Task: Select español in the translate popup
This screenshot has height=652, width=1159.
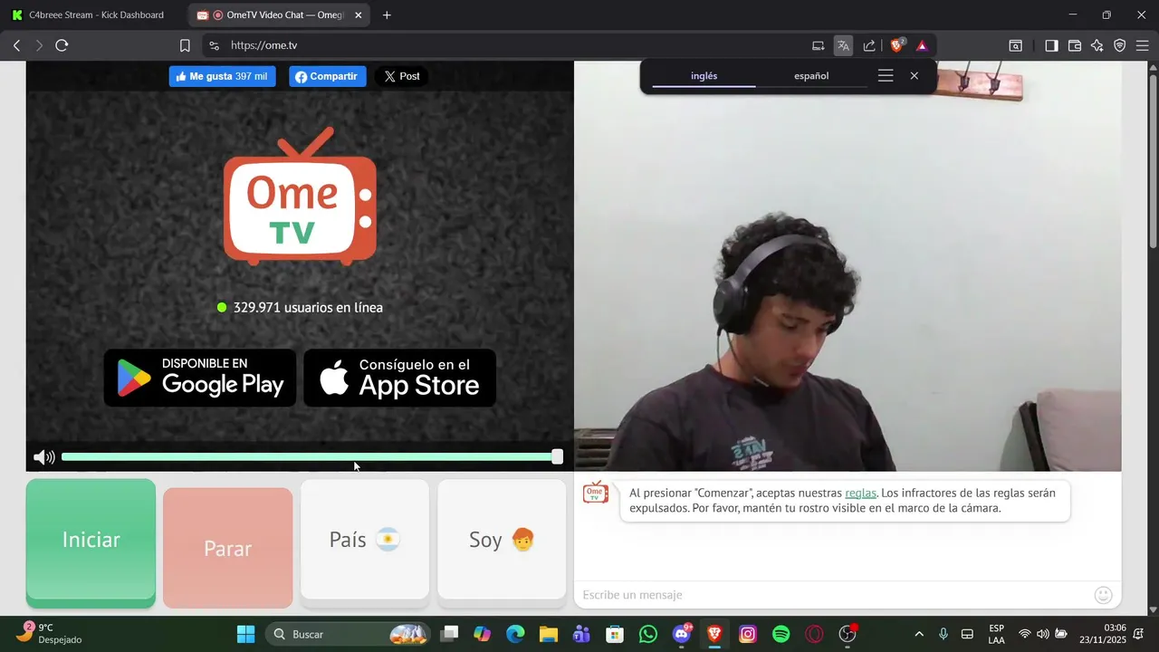Action: [811, 76]
